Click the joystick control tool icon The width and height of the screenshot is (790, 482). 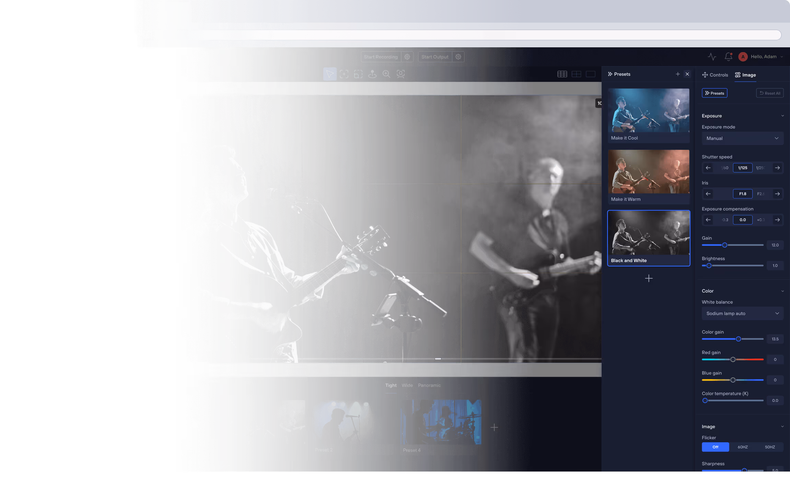[x=372, y=74]
